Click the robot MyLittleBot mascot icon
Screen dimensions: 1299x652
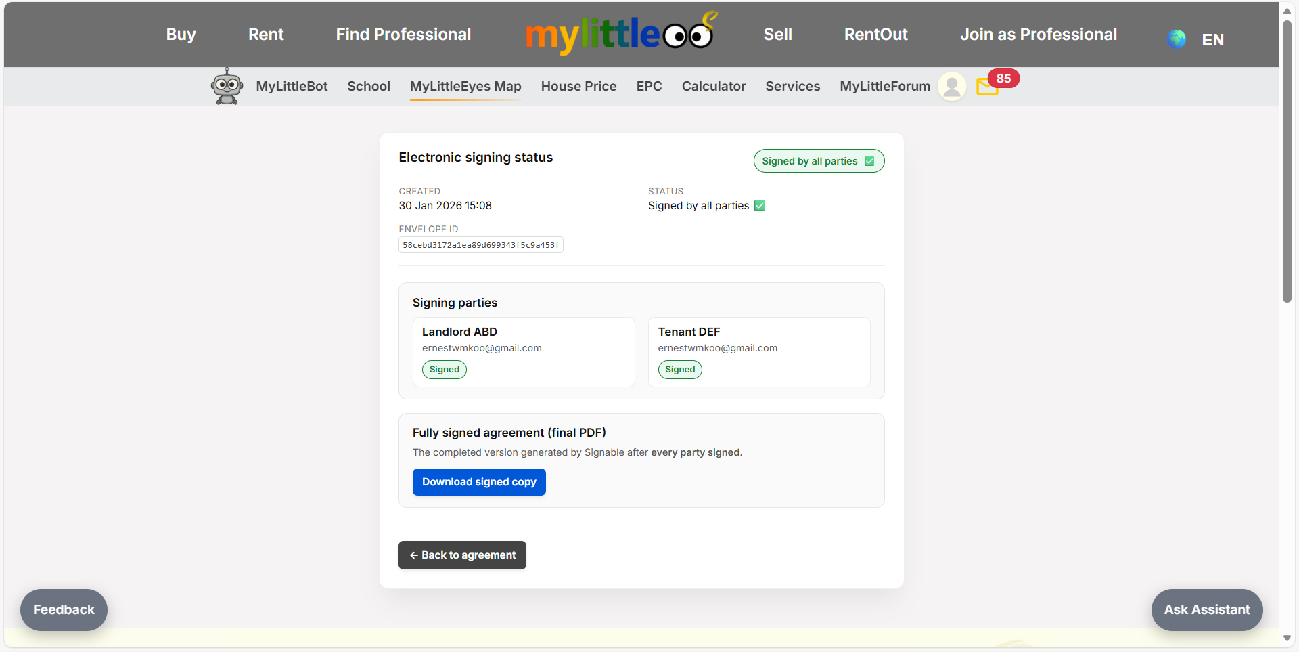227,86
